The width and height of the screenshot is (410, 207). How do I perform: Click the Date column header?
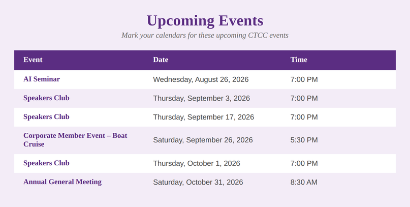pyautogui.click(x=161, y=60)
